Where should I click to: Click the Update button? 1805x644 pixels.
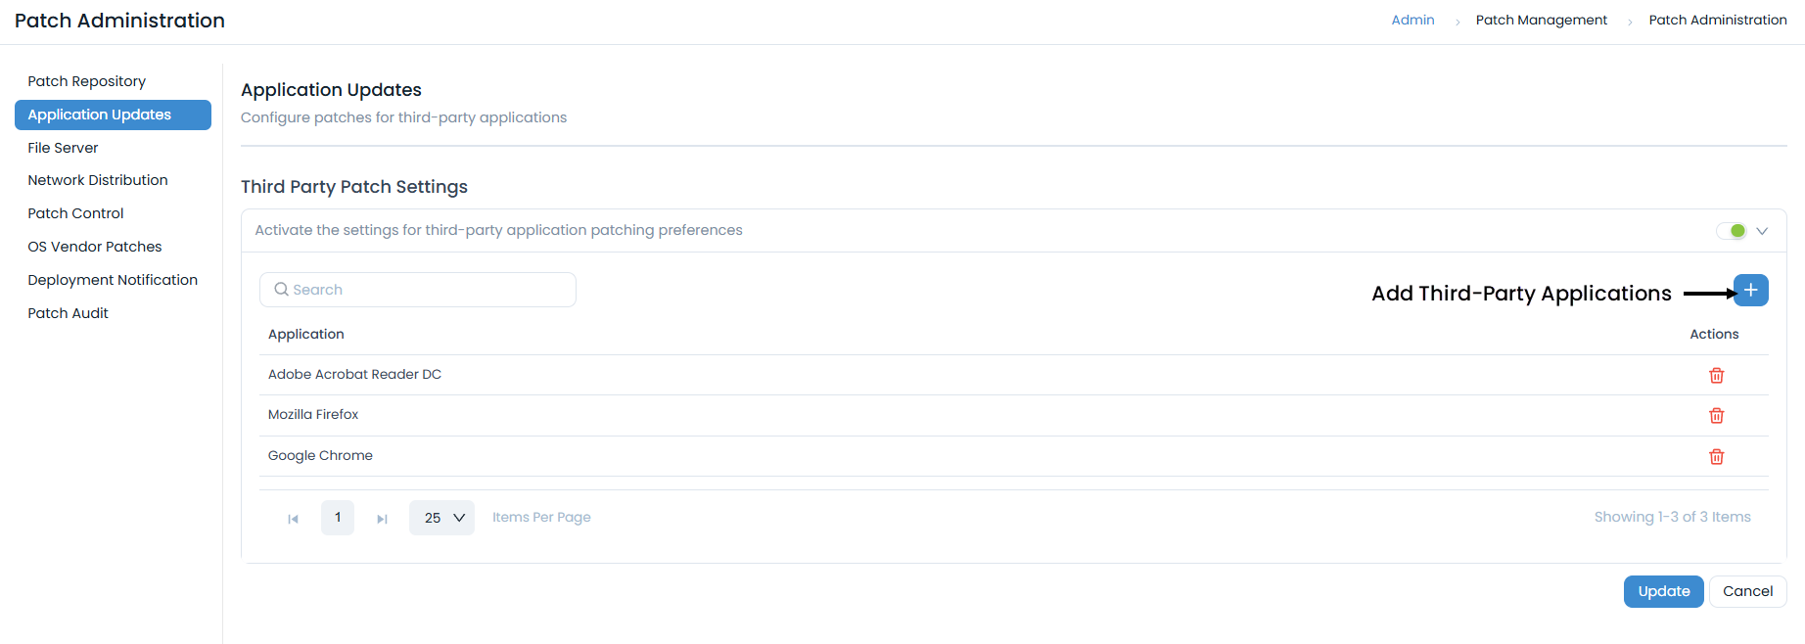1663,591
